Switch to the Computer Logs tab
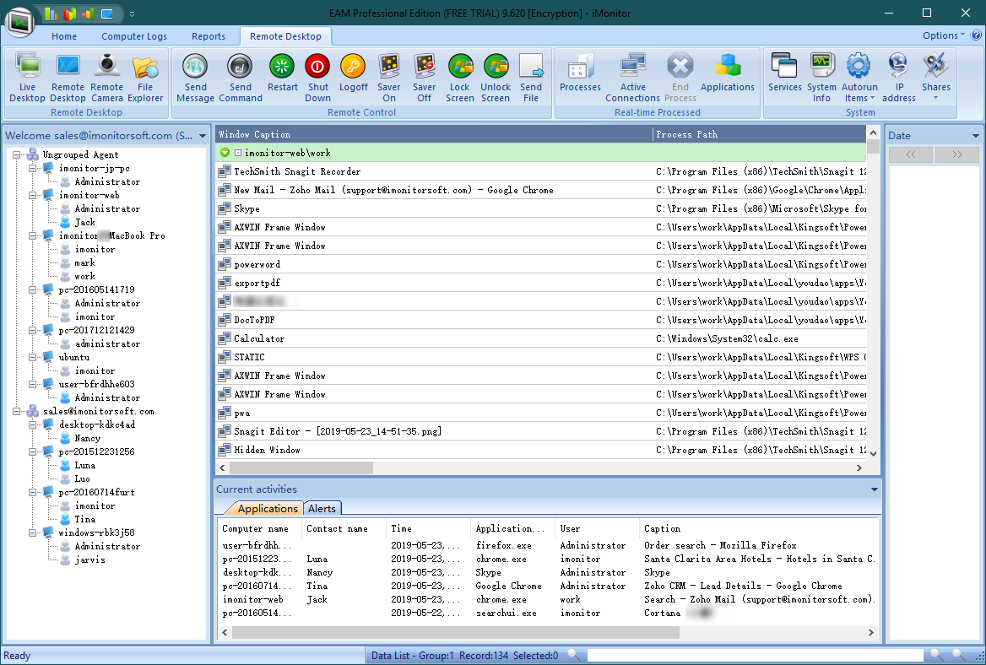The width and height of the screenshot is (986, 665). coord(134,36)
